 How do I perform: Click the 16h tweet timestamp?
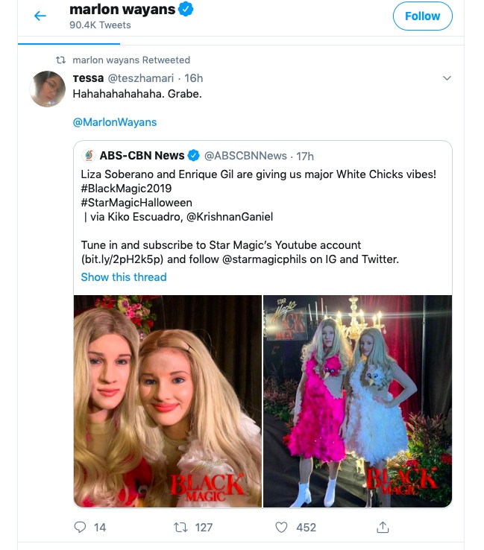pyautogui.click(x=194, y=78)
